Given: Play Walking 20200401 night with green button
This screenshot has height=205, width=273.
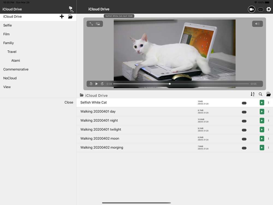Looking at the screenshot, I should coord(262,121).
